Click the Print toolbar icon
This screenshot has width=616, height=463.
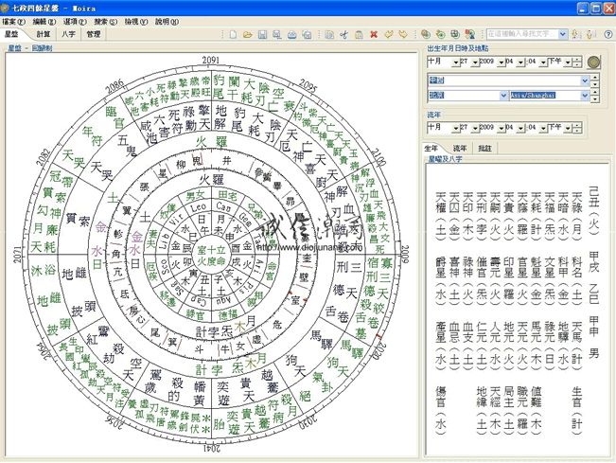(293, 34)
